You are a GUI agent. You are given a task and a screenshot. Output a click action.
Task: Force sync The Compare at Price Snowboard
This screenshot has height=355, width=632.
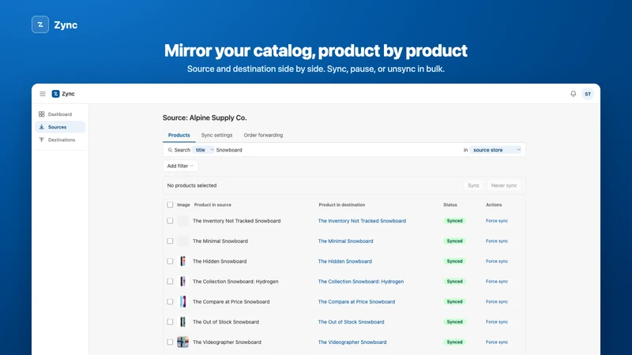(497, 301)
